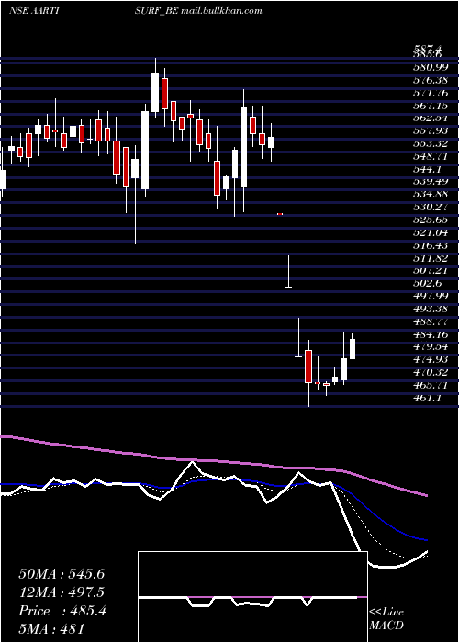Click the 497.99 price axis label
Image resolution: width=459 pixels, height=643 pixels.
click(431, 297)
